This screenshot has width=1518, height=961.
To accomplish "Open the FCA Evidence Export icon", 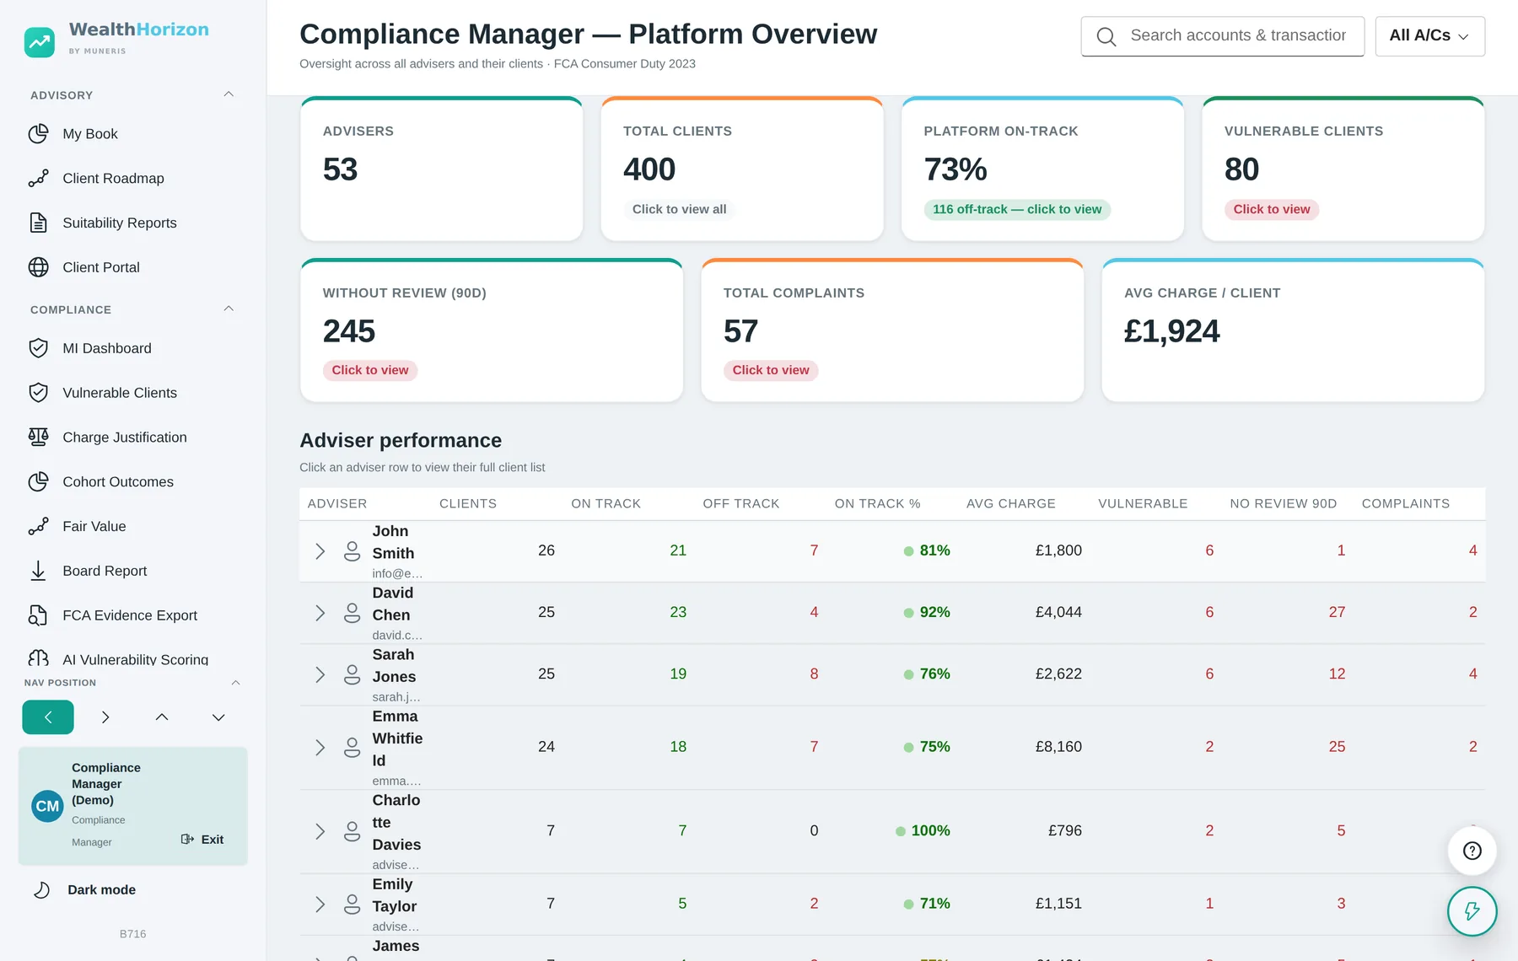I will pos(38,615).
